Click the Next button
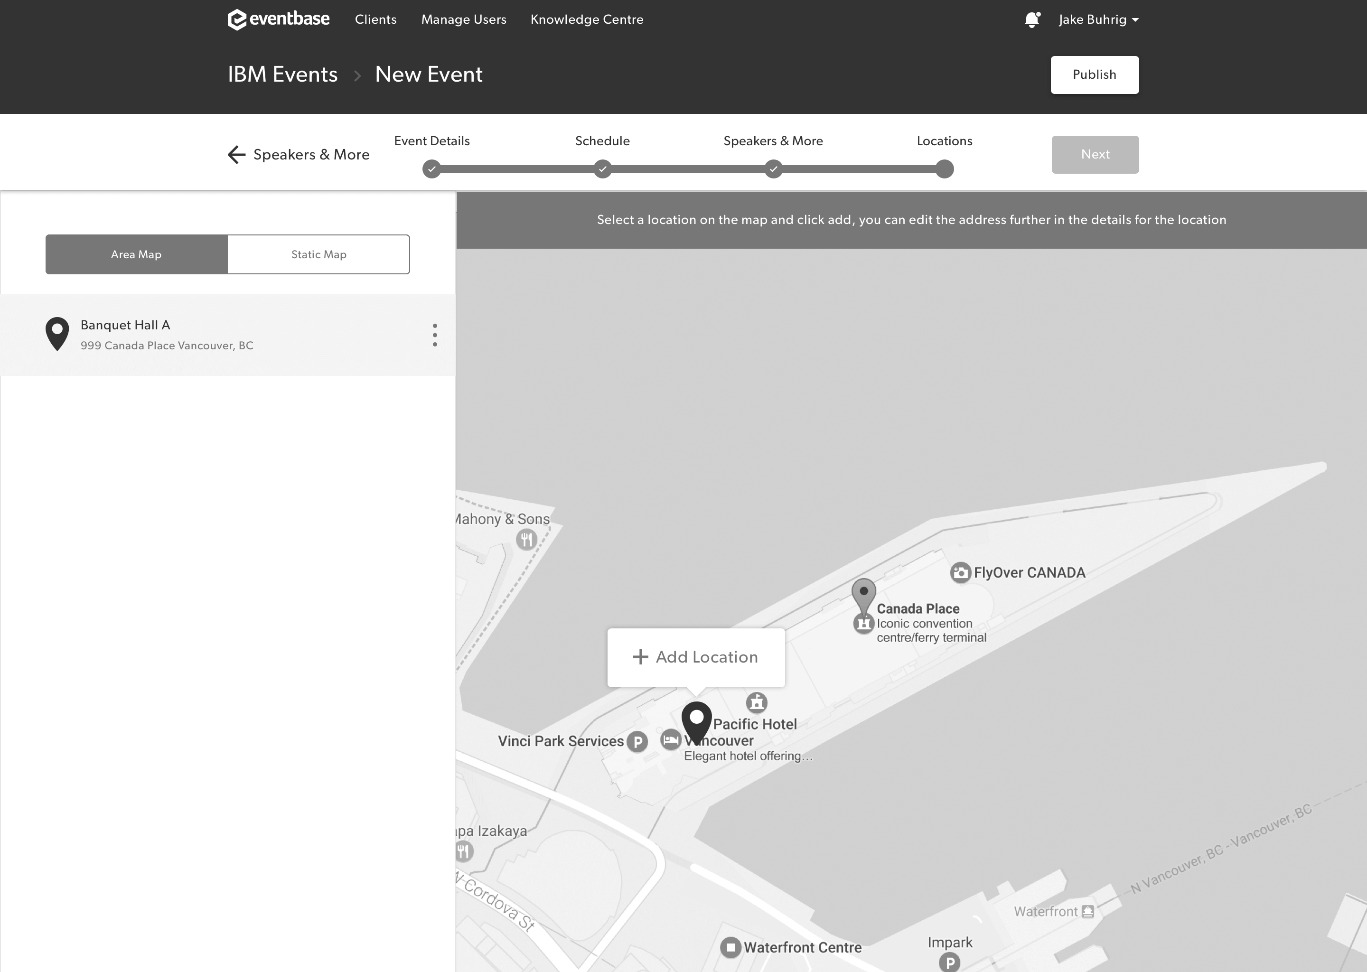This screenshot has height=972, width=1367. tap(1095, 154)
